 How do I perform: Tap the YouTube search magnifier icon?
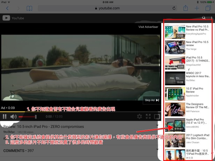[204, 18]
